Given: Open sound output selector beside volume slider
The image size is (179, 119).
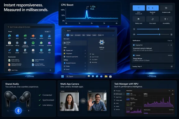Looking at the screenshot, I should tap(171, 34).
